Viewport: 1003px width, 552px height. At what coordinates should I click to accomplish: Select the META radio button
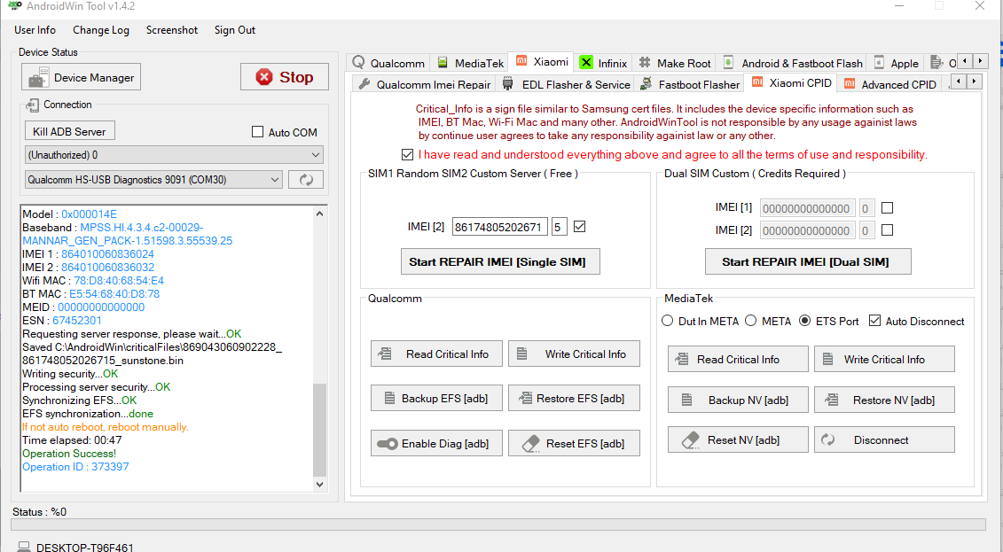pyautogui.click(x=751, y=321)
